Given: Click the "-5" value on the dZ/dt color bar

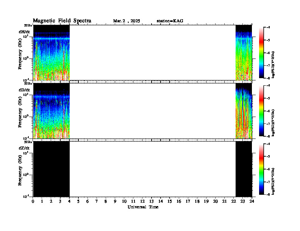Looking at the screenshot, I should pos(268,157).
